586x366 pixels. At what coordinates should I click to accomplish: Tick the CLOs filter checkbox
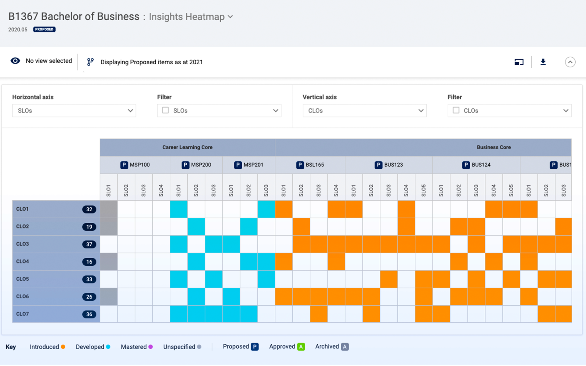(456, 110)
